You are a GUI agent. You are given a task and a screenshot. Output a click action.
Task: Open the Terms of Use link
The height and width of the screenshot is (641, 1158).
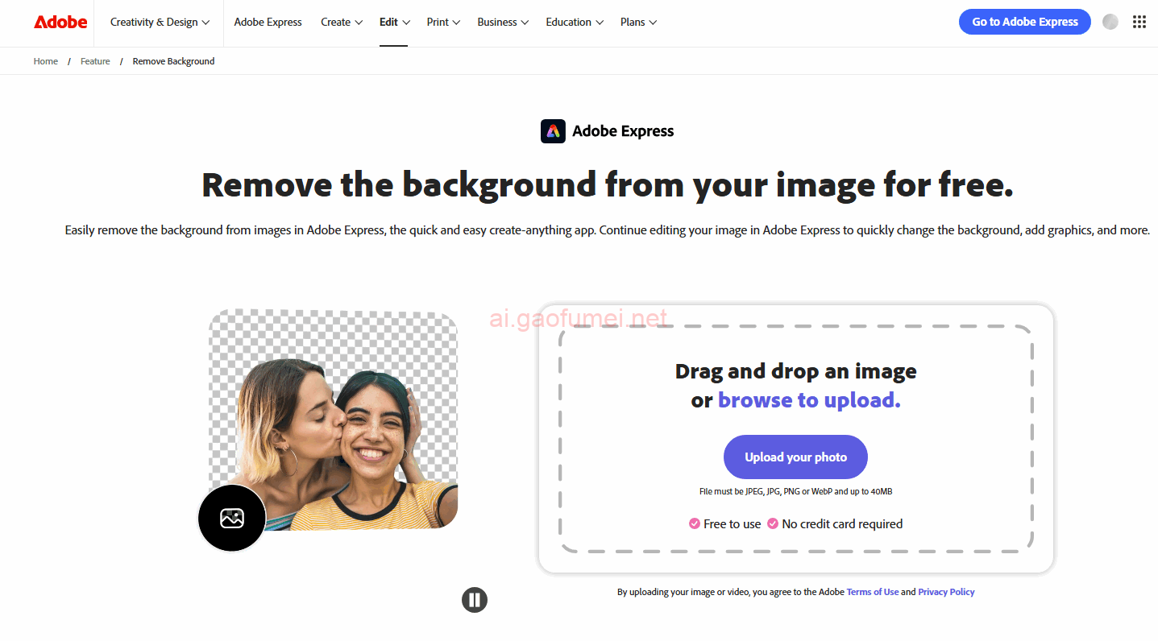click(872, 592)
